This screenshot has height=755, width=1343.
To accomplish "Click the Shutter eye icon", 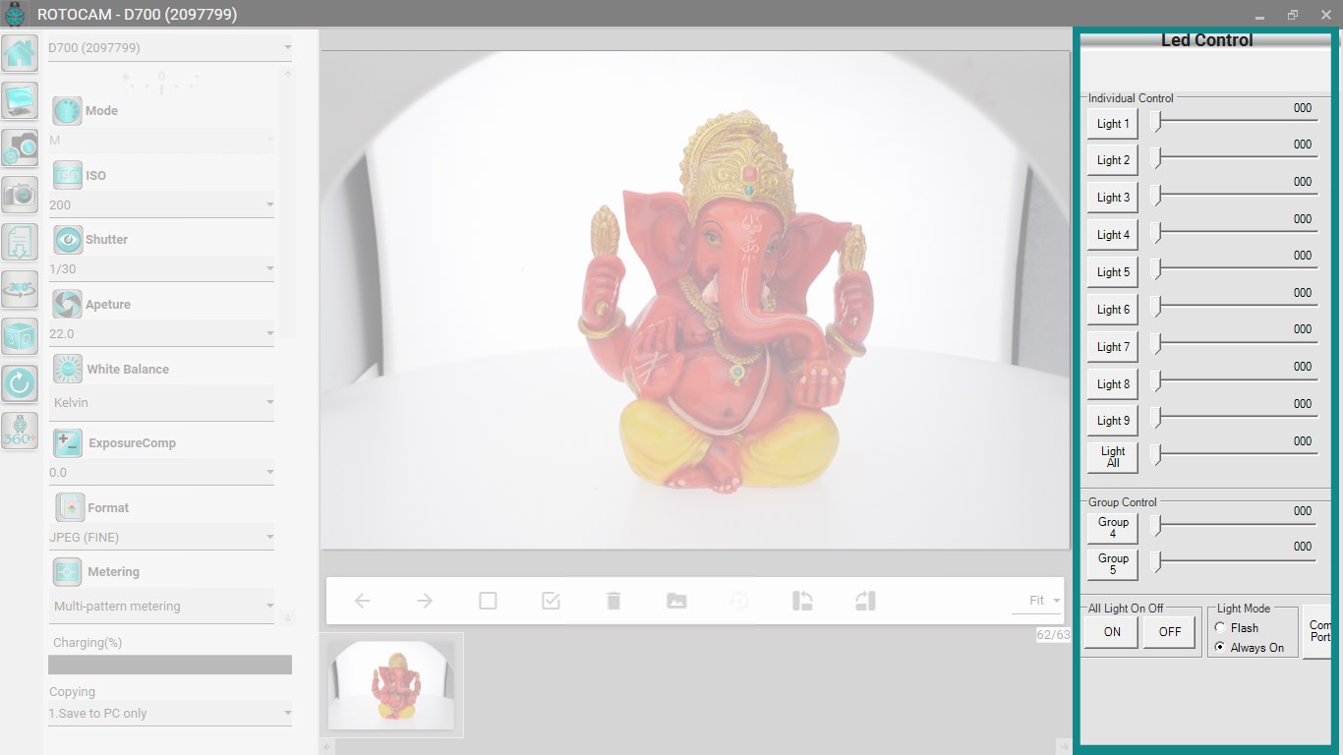I will [x=67, y=240].
